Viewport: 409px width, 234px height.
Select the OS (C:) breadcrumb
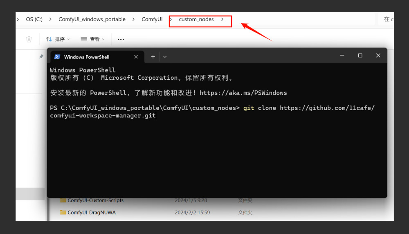(x=34, y=19)
